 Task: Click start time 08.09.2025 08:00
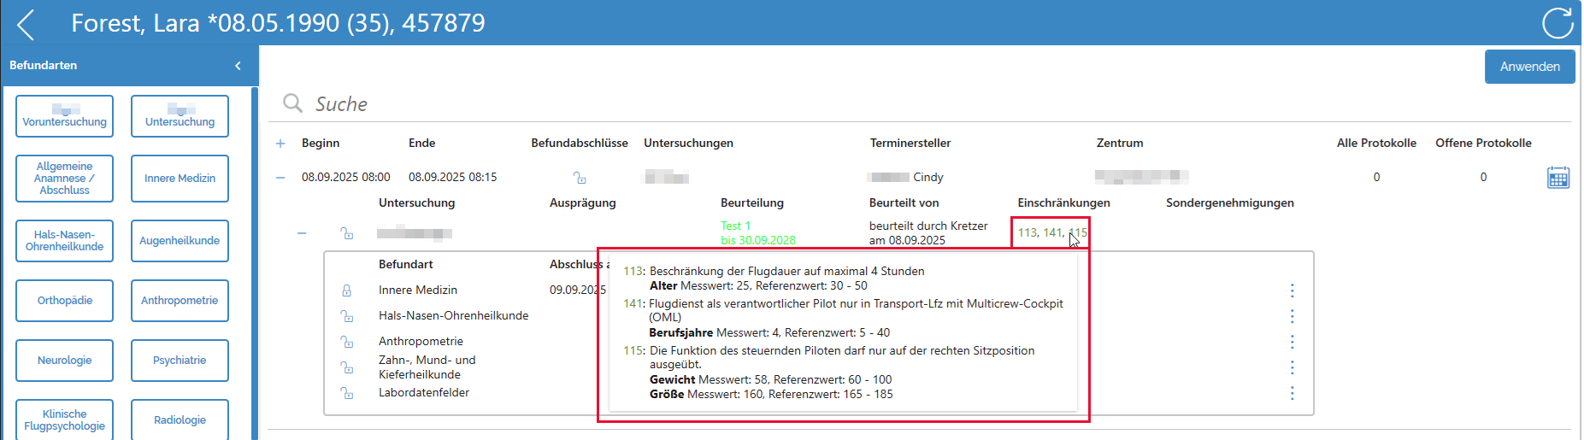346,178
